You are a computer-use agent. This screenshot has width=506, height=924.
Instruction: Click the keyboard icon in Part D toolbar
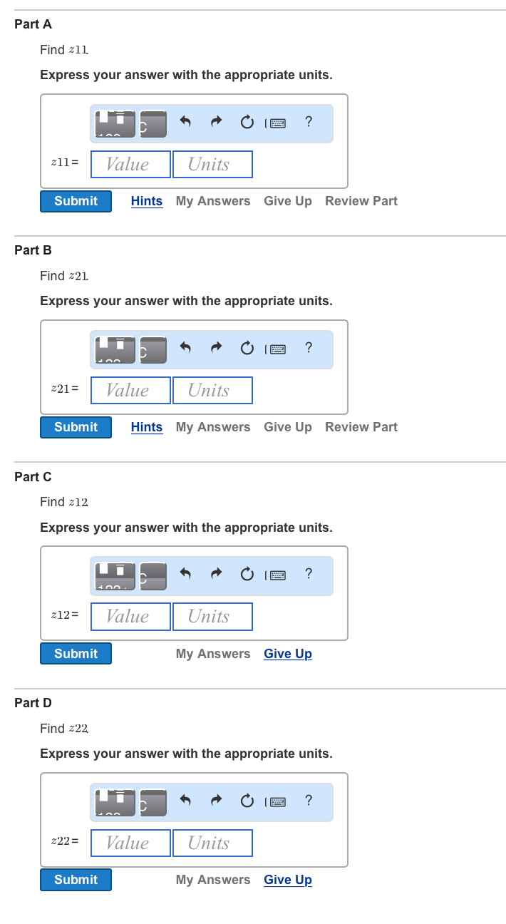(x=275, y=801)
